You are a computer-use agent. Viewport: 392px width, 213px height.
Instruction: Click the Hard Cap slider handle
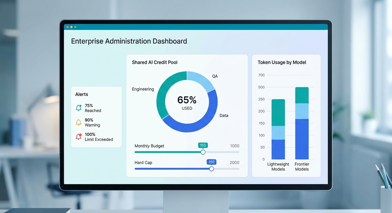(x=212, y=169)
